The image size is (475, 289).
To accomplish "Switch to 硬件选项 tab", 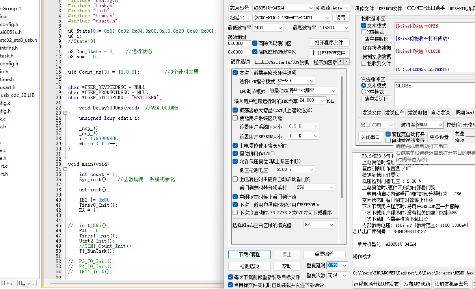I will (240, 62).
